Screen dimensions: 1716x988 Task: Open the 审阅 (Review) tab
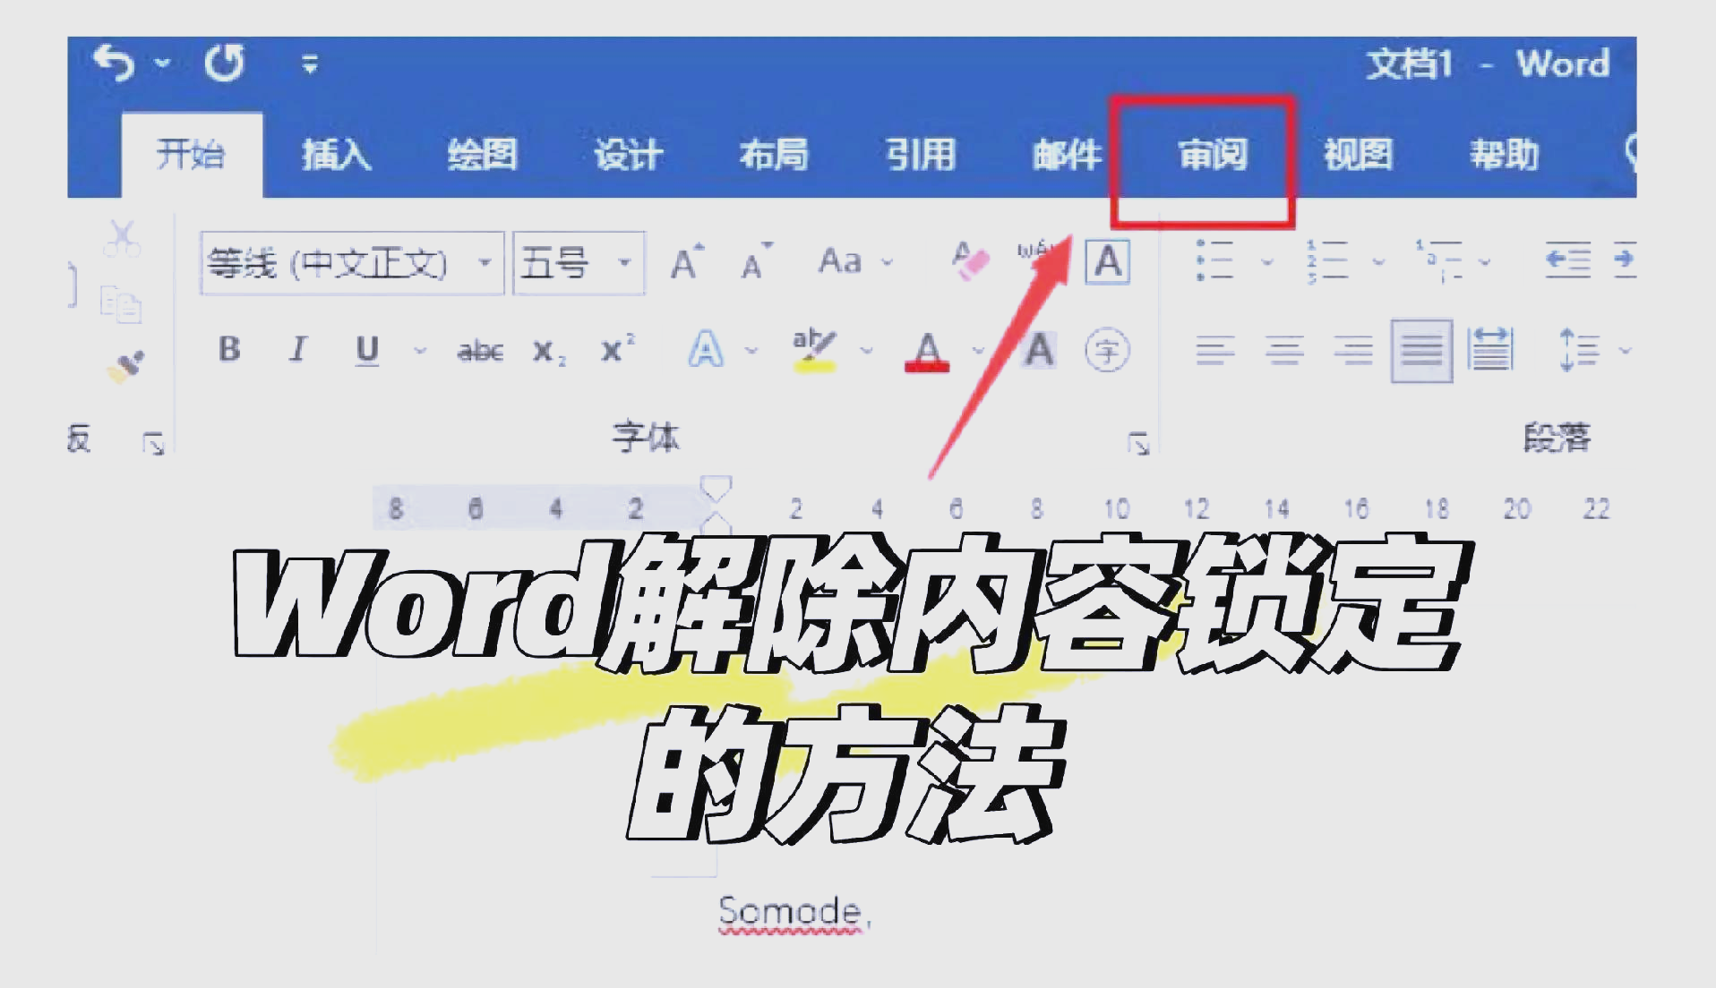coord(1213,154)
